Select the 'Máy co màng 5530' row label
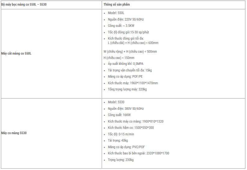Image resolution: width=247 pixels, height=170 pixels. pos(14,133)
